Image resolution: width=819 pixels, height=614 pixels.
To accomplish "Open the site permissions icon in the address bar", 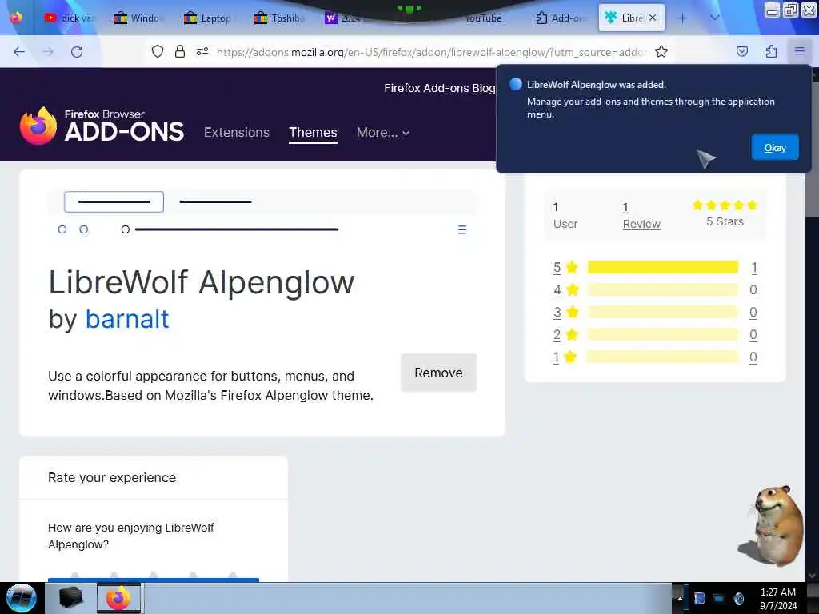I will coord(202,51).
